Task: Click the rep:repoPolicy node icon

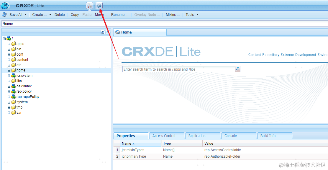Action: (x=14, y=96)
